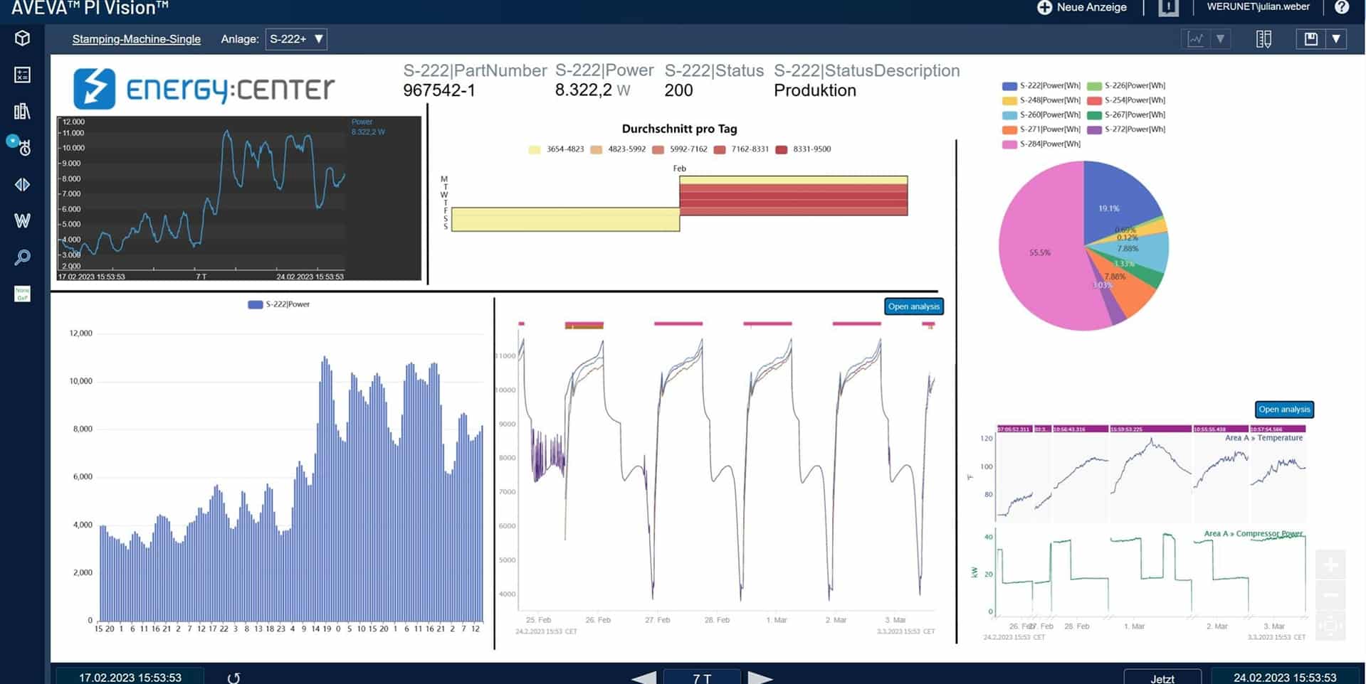Image resolution: width=1366 pixels, height=684 pixels.
Task: Open the Graphic Library books icon
Action: coord(22,111)
